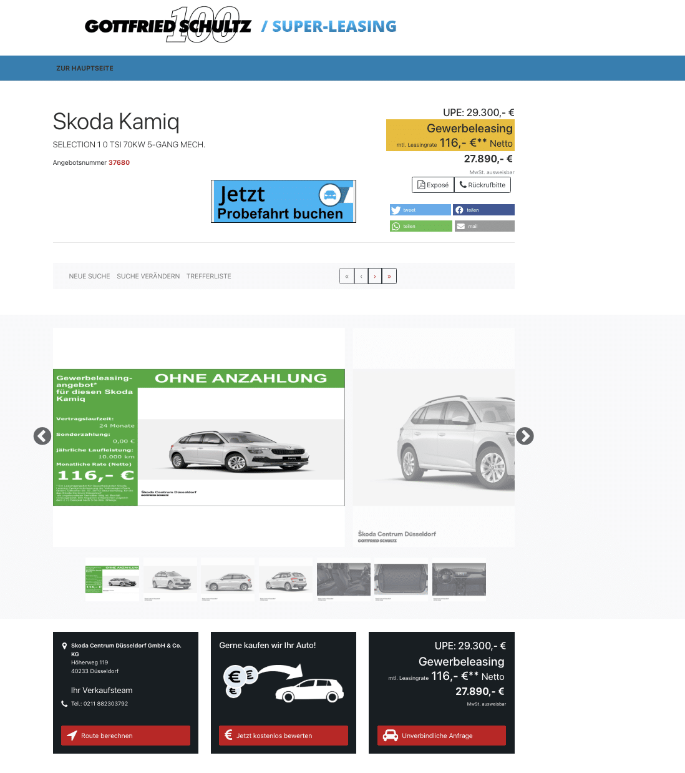Click the top '27.890,- €' price

[488, 159]
